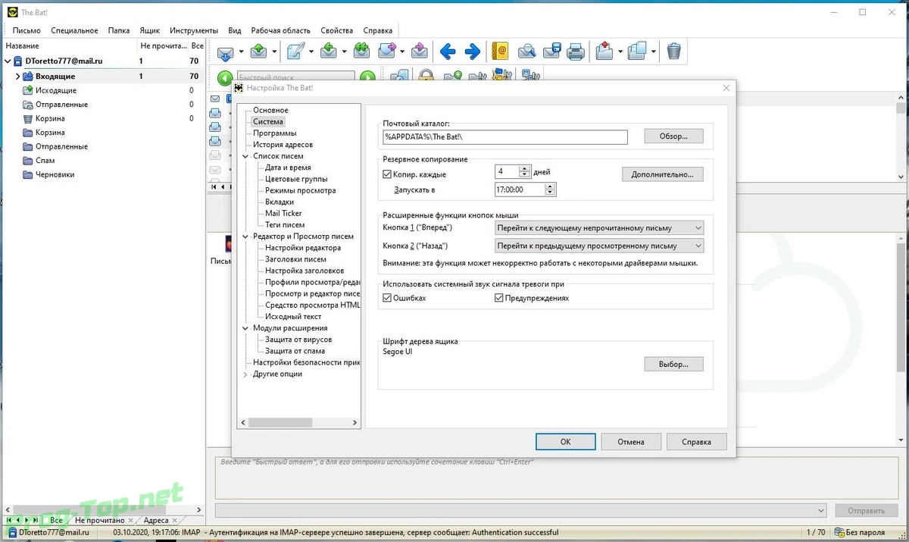
Task: Click the Forward message icon
Action: [x=387, y=52]
